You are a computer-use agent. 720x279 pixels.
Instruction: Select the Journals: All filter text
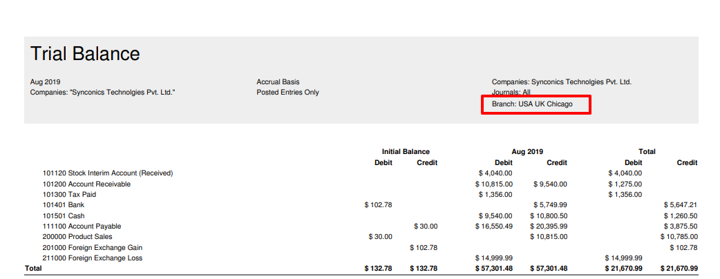[511, 92]
